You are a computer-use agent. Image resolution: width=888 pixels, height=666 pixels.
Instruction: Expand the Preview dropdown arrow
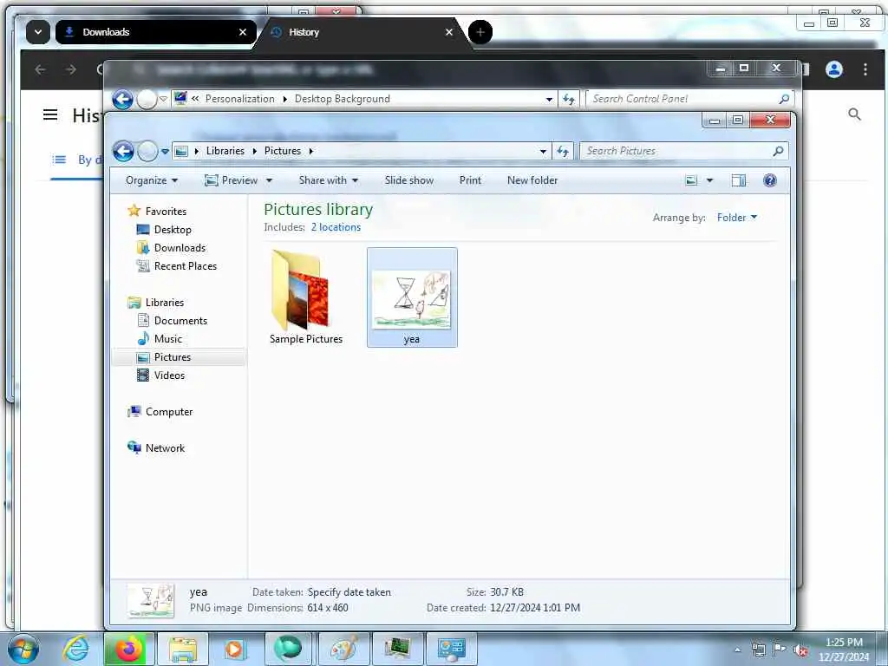270,180
